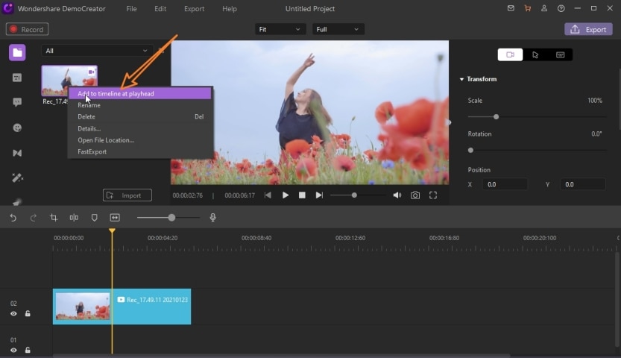This screenshot has height=358, width=621.
Task: Click the Import button
Action: (x=127, y=195)
